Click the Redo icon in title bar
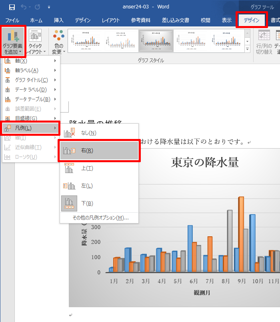Screen dimensions: 280x322 click(x=37, y=7)
